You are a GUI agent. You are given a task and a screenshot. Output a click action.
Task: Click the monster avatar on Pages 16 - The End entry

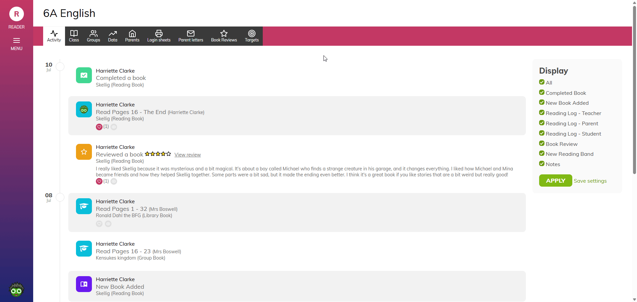point(84,109)
